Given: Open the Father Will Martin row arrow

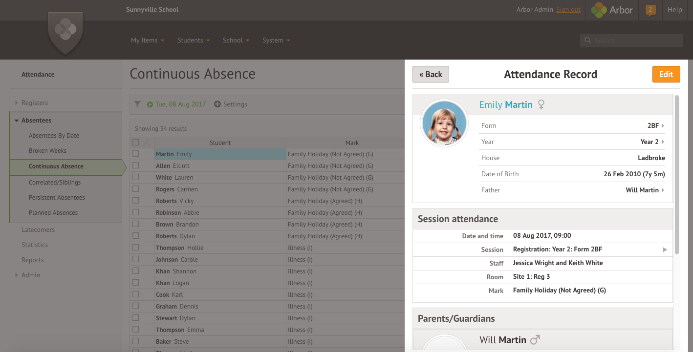Looking at the screenshot, I should tap(663, 190).
